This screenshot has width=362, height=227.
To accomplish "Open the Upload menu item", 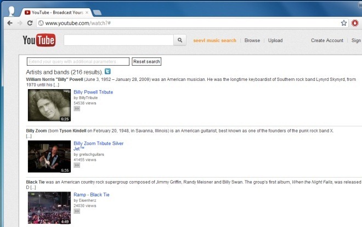I will click(x=275, y=40).
